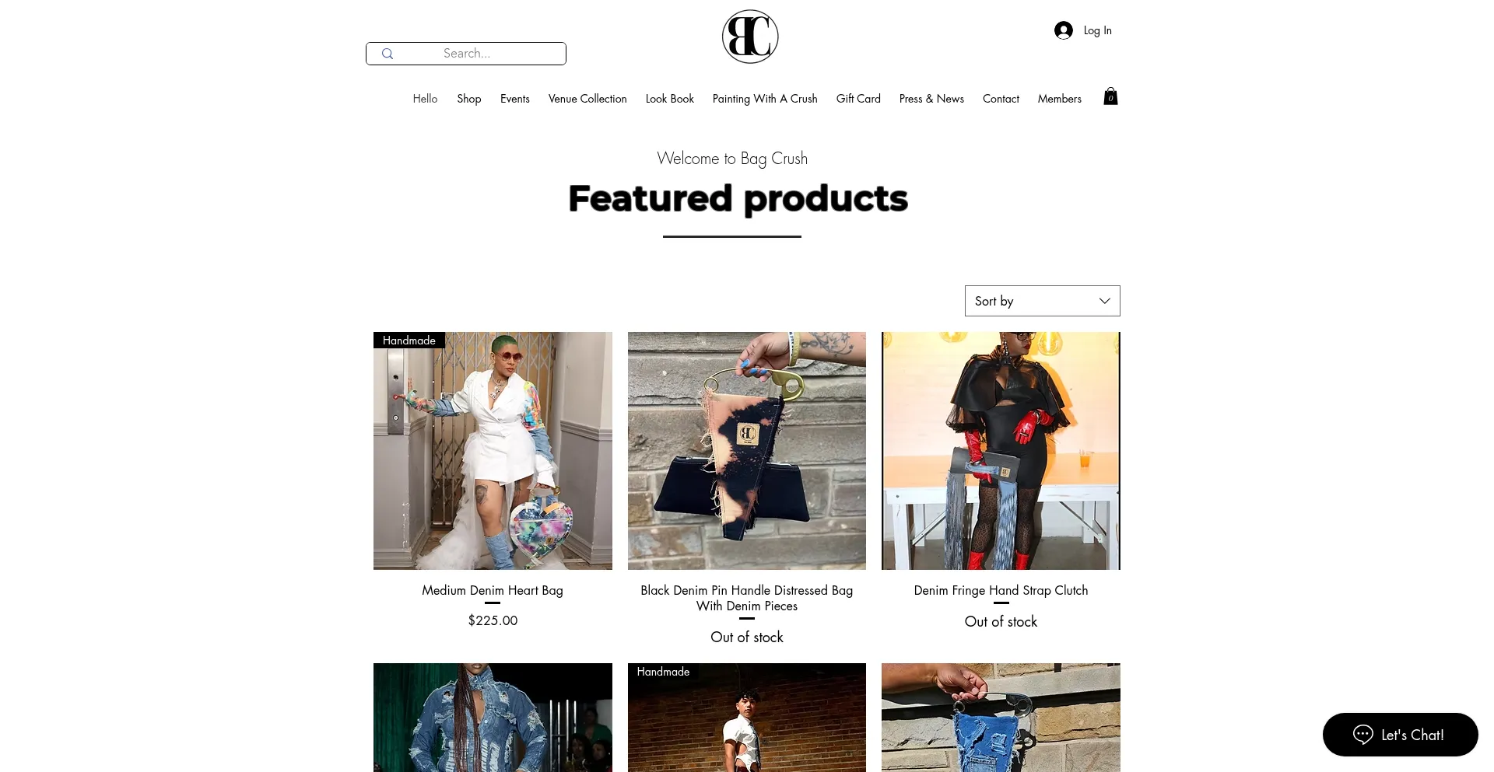Open Painting With A Crush page
This screenshot has height=772, width=1494.
pyautogui.click(x=765, y=99)
